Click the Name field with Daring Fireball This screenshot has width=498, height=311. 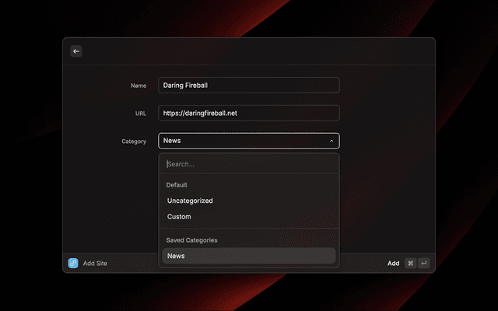[x=249, y=86]
